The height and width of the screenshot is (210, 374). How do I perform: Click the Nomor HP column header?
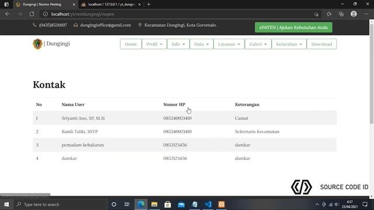(x=174, y=104)
